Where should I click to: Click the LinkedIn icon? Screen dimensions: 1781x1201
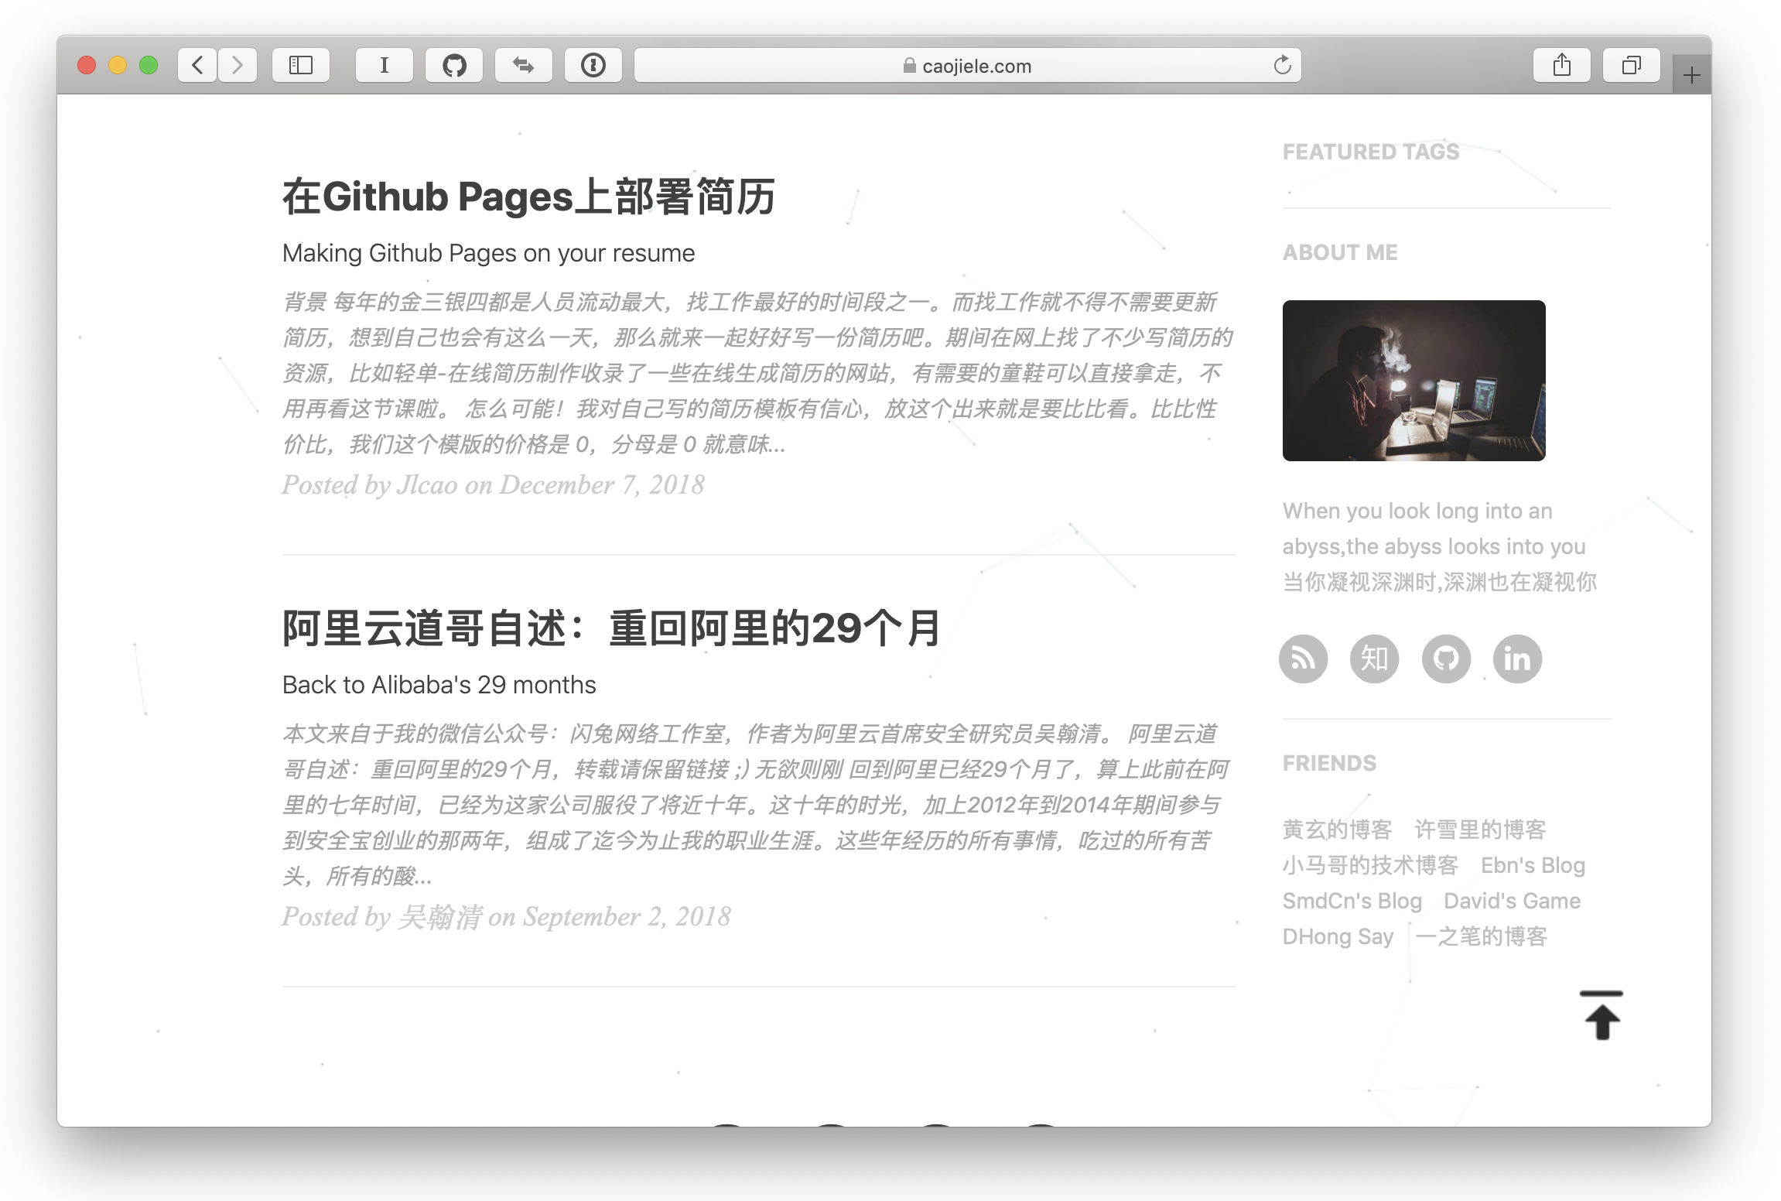[1517, 659]
